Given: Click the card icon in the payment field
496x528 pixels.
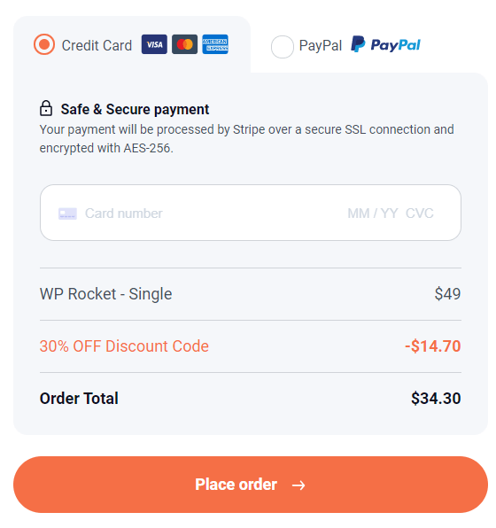Looking at the screenshot, I should pos(67,214).
